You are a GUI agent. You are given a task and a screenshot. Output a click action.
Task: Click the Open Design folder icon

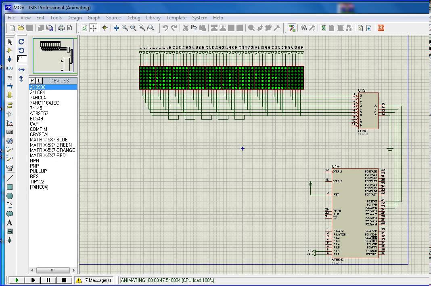[21, 28]
